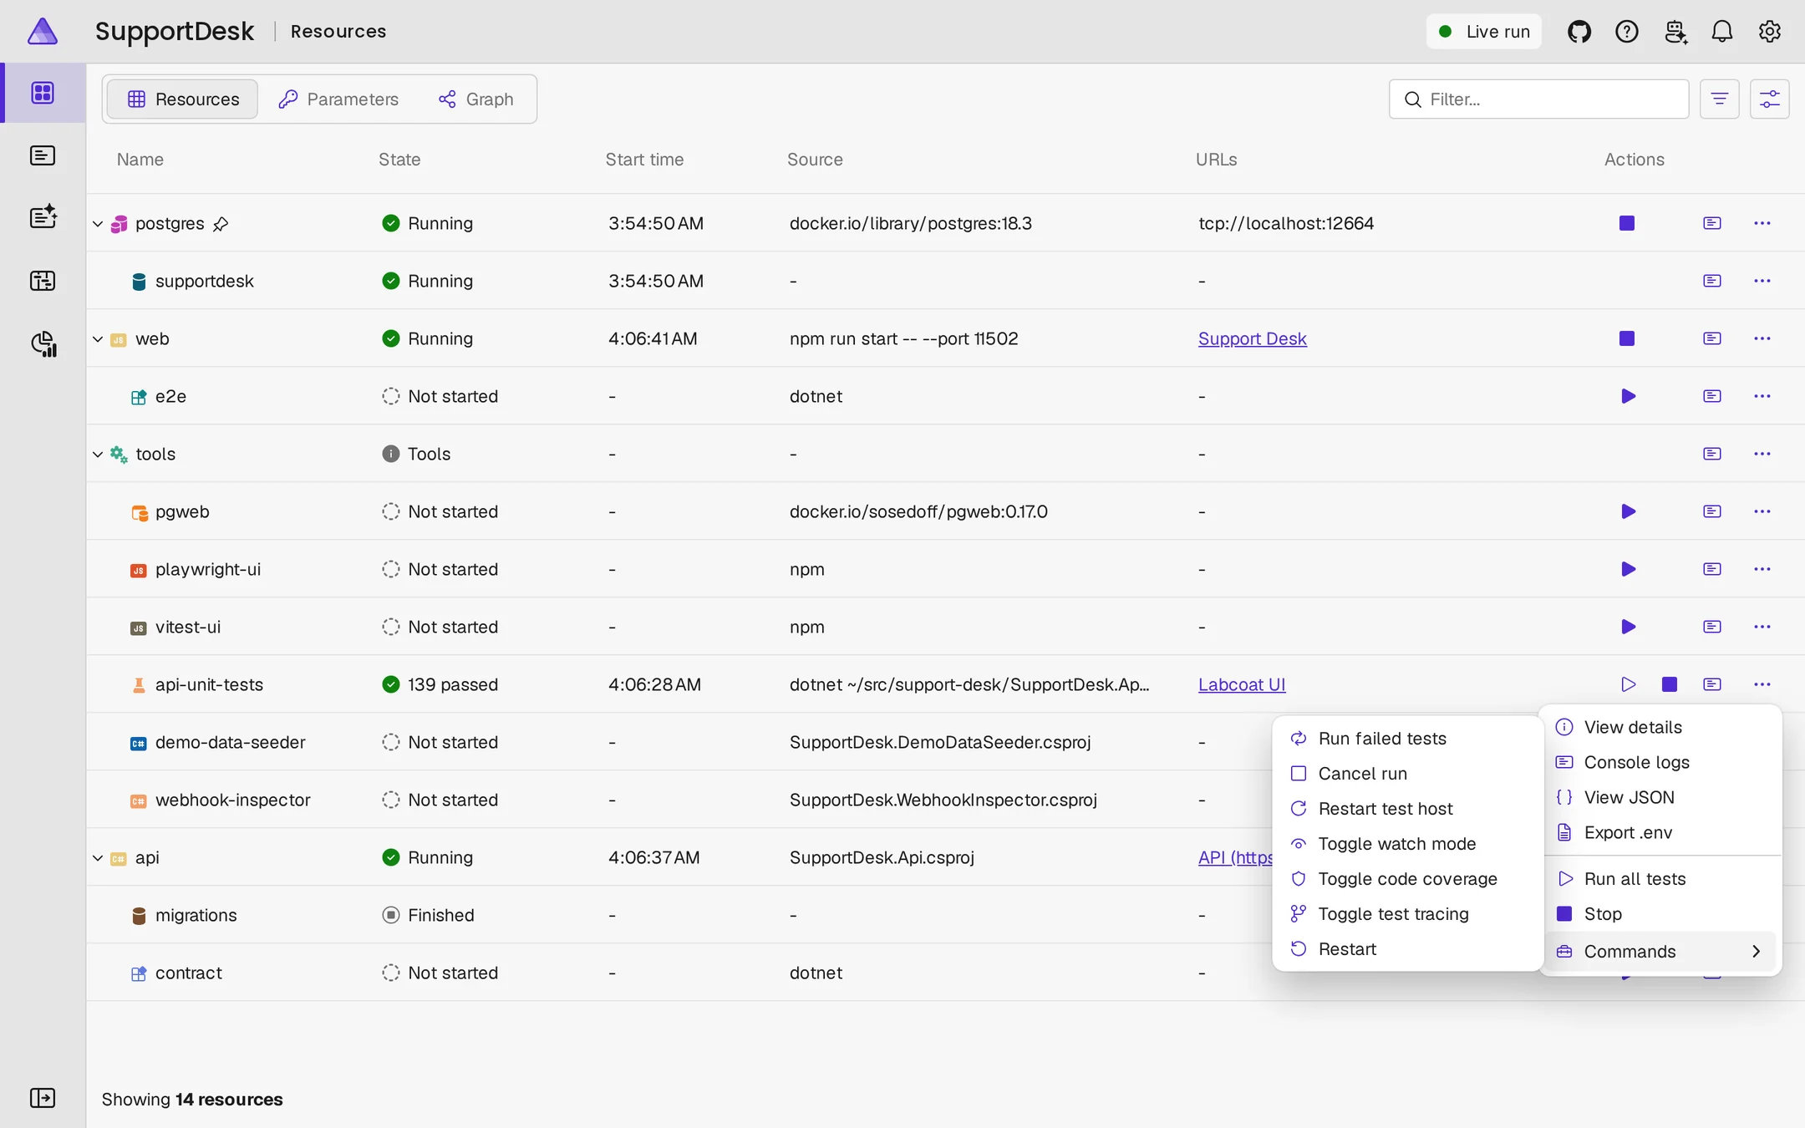Open more actions for the pgweb row
Screen dimensions: 1805x1128
click(1762, 511)
